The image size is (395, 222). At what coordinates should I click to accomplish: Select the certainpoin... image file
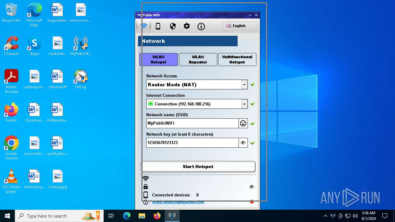click(x=34, y=80)
